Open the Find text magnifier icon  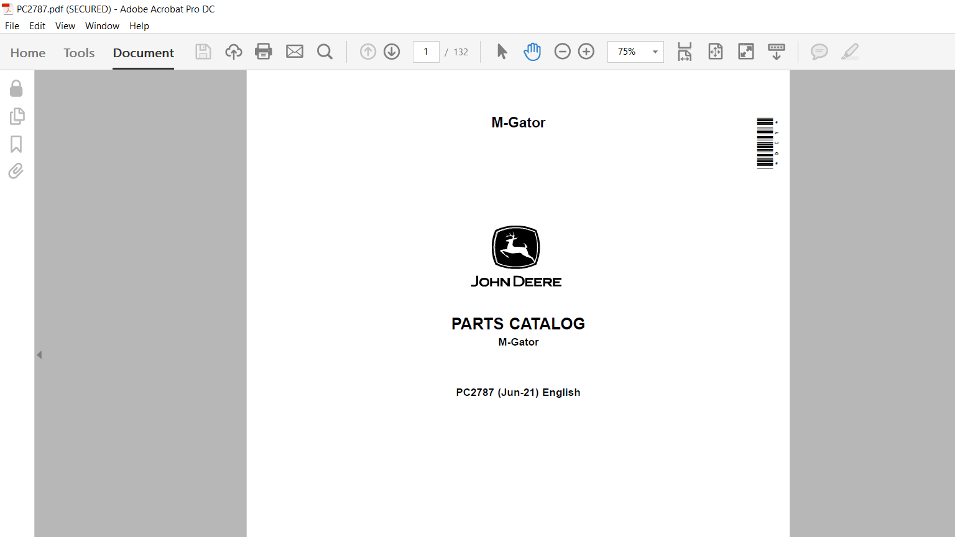pos(325,52)
